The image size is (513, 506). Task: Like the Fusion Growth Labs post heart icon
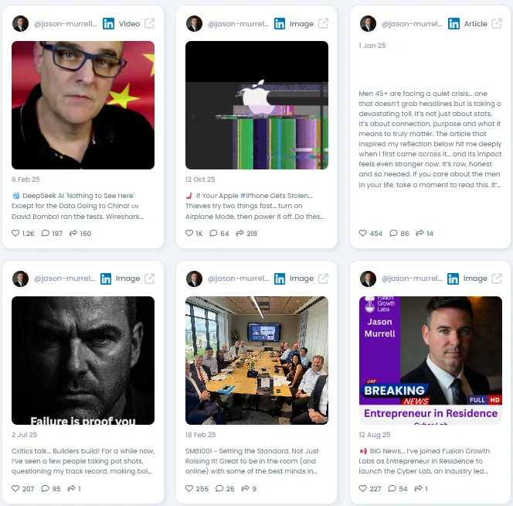coord(363,488)
